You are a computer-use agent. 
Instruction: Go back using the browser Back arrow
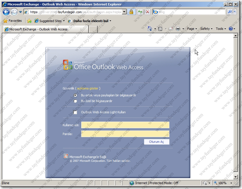(x=6, y=12)
